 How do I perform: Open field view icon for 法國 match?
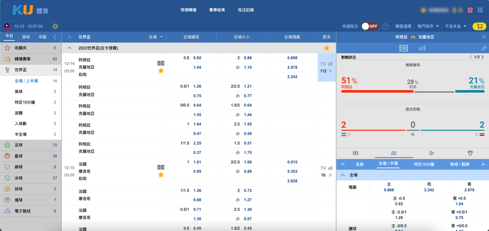[x=161, y=167]
